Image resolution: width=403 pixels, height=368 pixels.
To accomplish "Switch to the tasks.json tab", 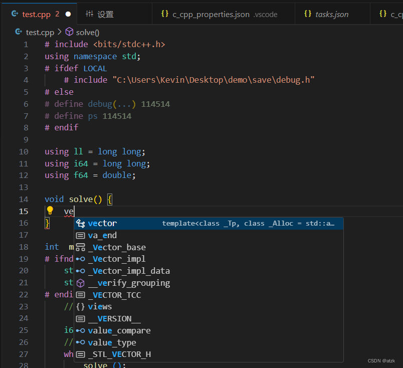I will click(x=332, y=14).
